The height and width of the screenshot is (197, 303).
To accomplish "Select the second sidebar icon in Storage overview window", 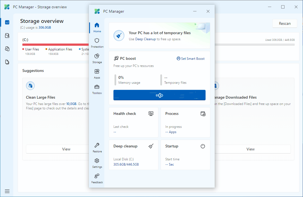I will (7, 36).
